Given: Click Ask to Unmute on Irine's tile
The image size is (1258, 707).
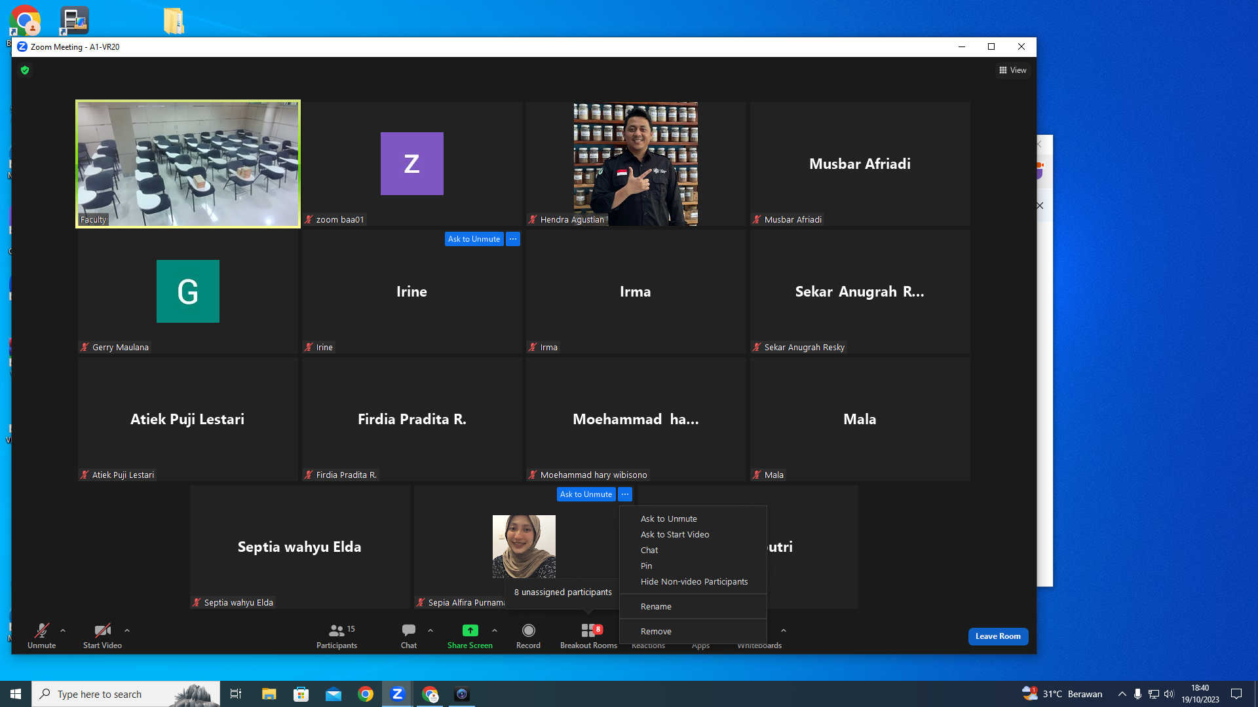Looking at the screenshot, I should (x=474, y=239).
